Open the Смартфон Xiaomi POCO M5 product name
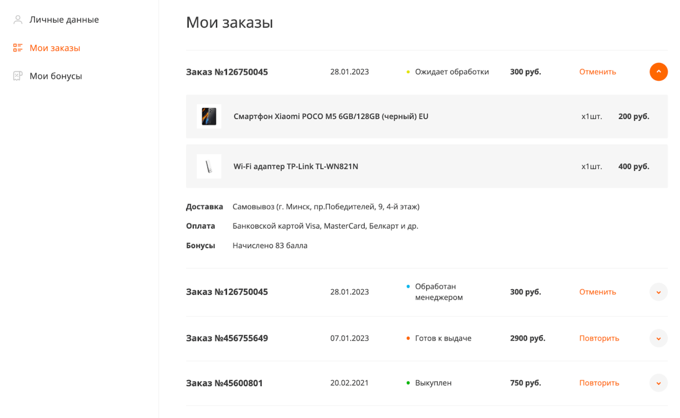The height and width of the screenshot is (418, 680). tap(331, 116)
